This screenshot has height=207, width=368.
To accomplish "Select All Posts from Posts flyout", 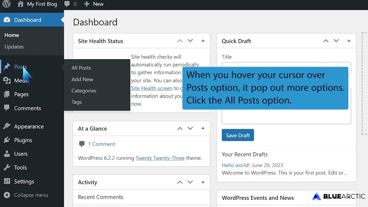I will [x=81, y=68].
